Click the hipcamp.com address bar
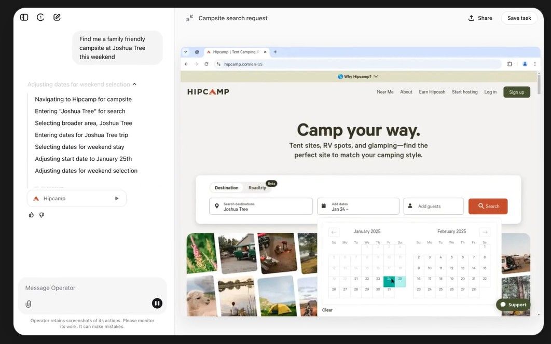 (x=359, y=64)
